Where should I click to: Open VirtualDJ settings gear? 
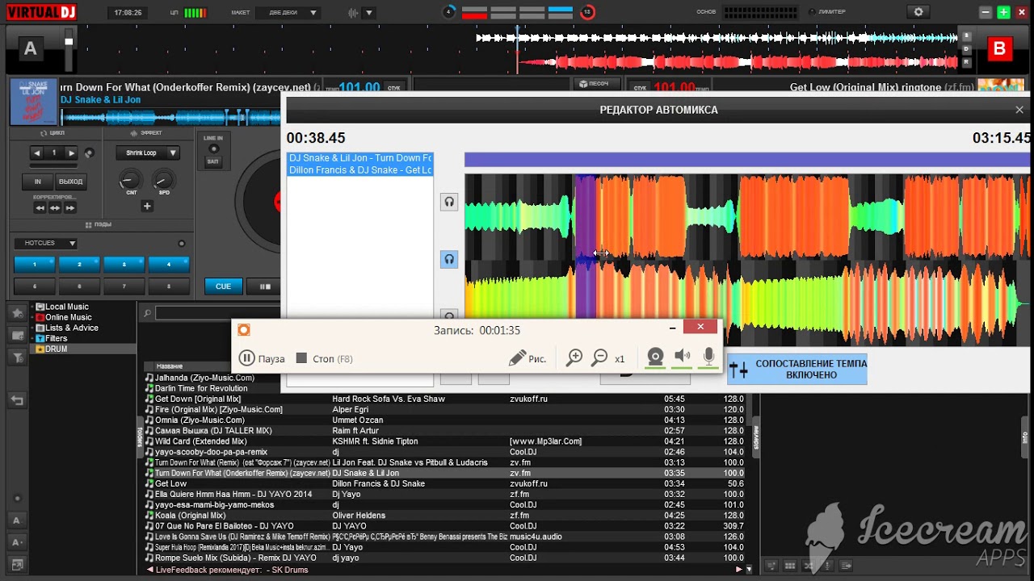tap(918, 12)
